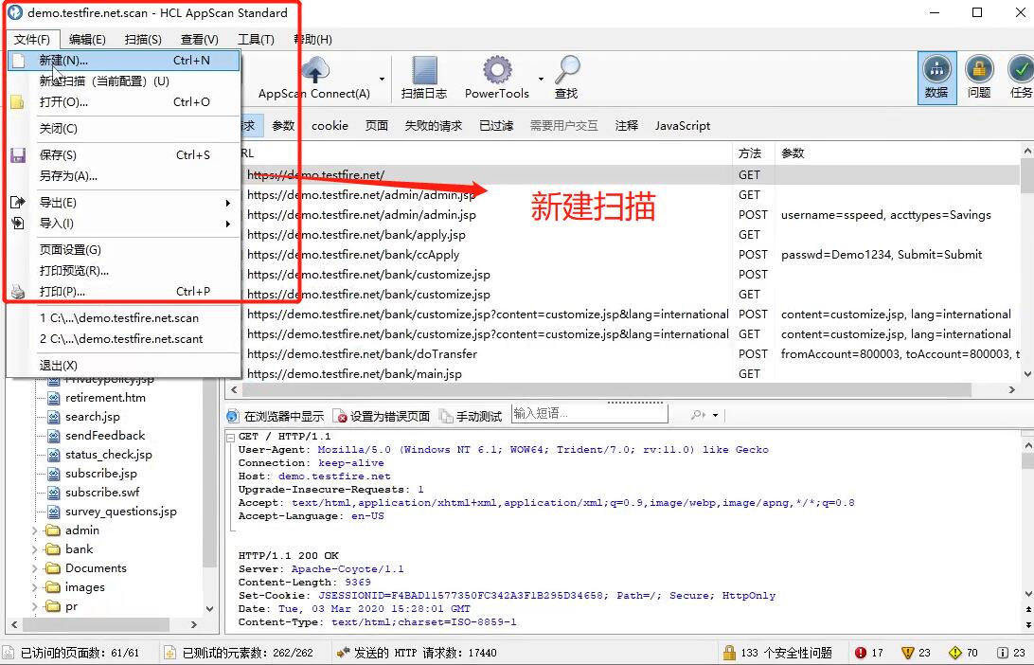Click 在浏览器中显示 button
Image resolution: width=1034 pixels, height=665 pixels.
(276, 416)
